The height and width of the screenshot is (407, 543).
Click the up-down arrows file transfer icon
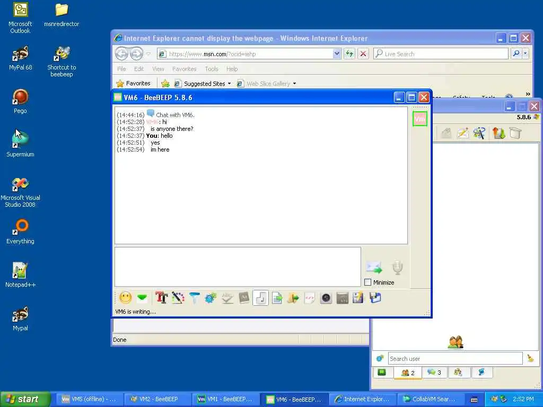point(498,133)
